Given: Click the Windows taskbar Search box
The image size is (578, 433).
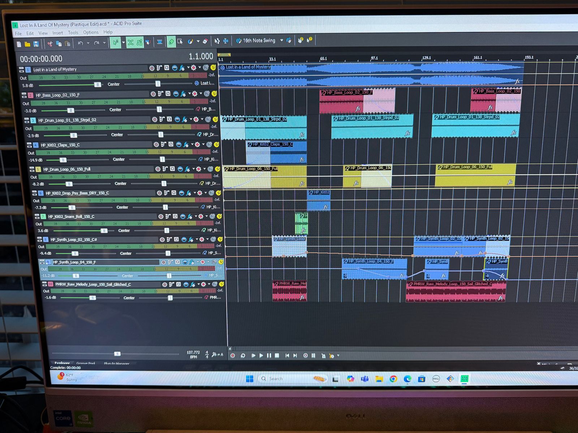Looking at the screenshot, I should (285, 379).
